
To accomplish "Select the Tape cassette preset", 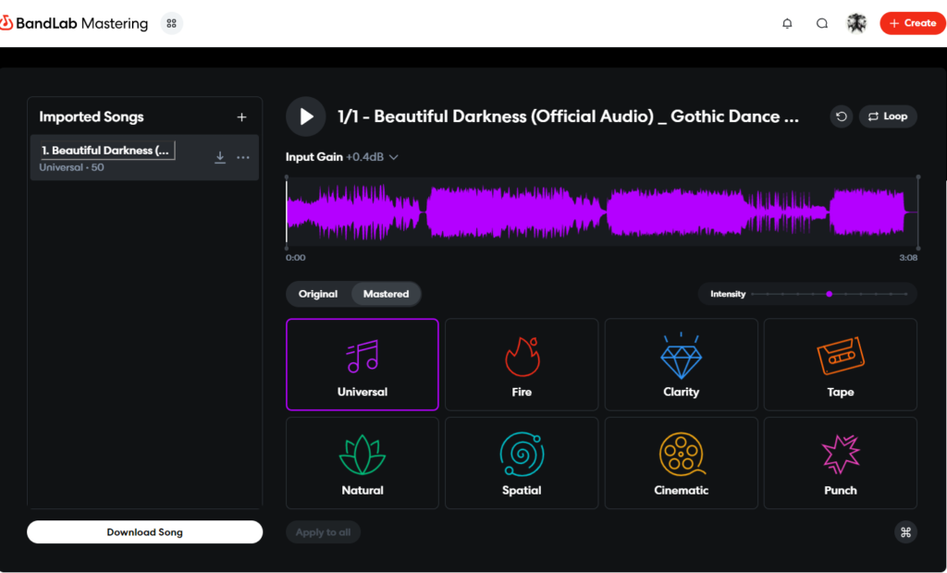I will point(841,365).
